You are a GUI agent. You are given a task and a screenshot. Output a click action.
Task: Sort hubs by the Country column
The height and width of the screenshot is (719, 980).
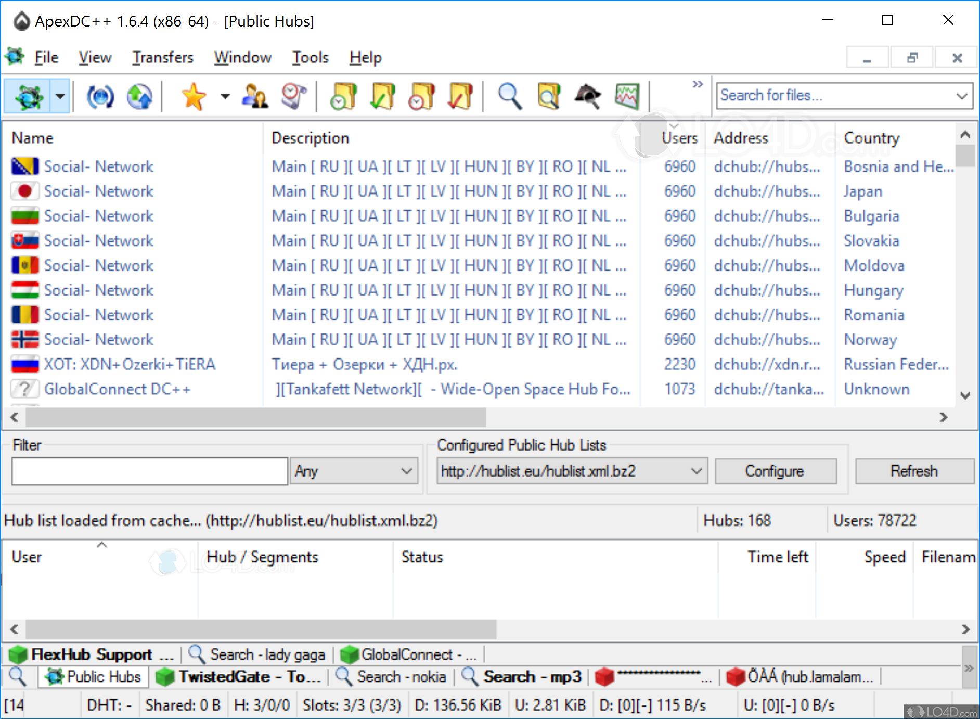pos(895,138)
